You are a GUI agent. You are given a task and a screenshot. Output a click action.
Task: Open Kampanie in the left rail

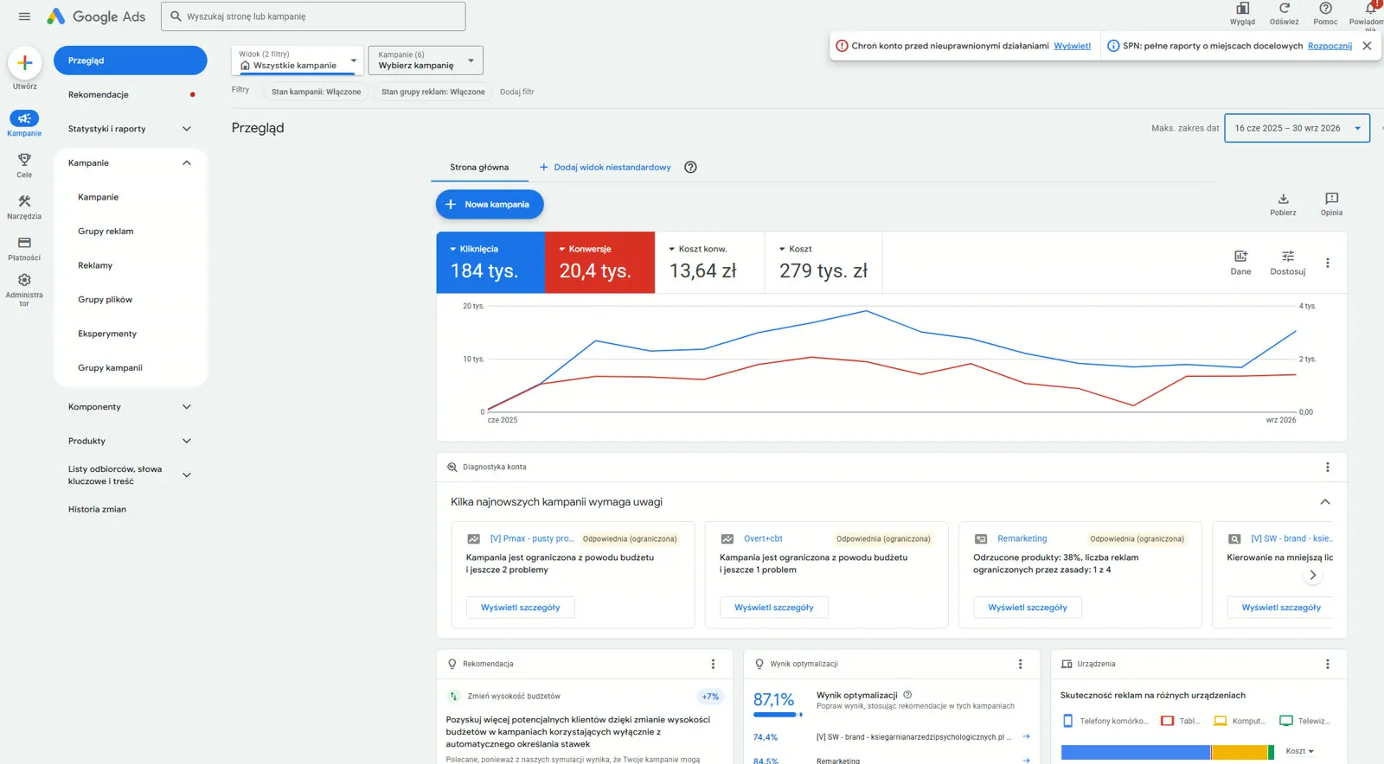click(x=24, y=123)
